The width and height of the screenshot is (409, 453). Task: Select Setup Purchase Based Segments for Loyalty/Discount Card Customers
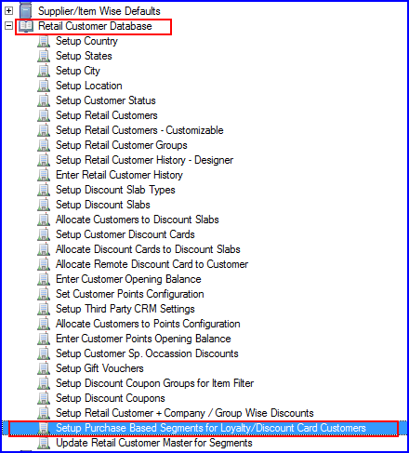tap(211, 428)
